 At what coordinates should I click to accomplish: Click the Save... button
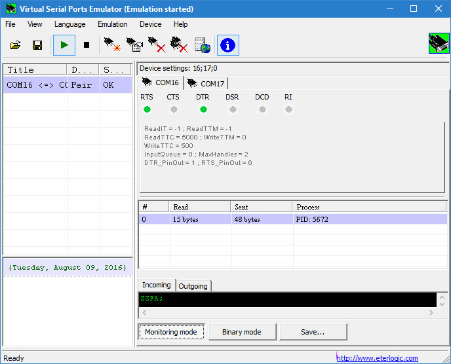coord(313,332)
